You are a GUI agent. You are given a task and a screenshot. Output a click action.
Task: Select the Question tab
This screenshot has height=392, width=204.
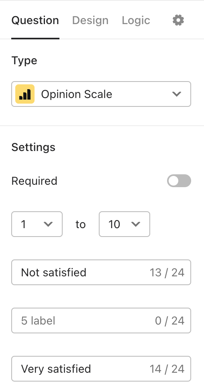[x=35, y=20]
